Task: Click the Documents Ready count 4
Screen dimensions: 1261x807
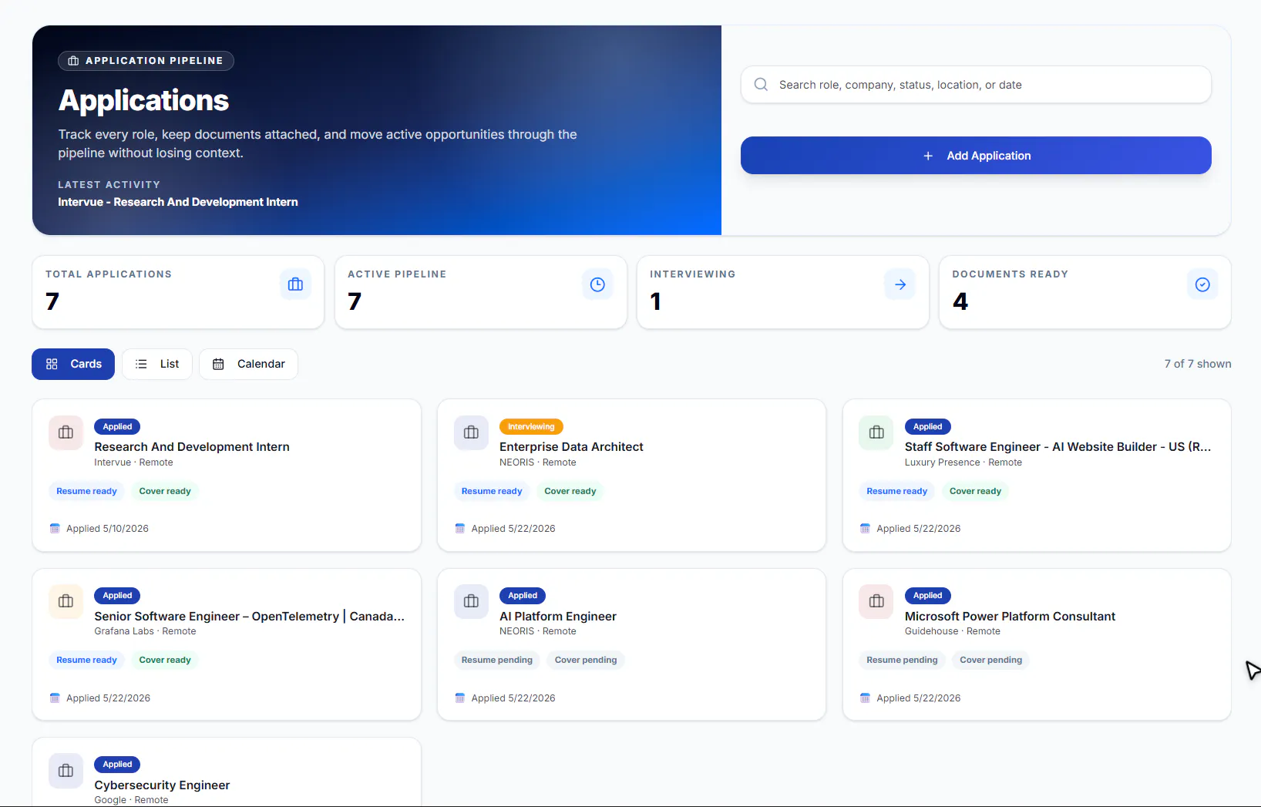Action: coord(960,301)
